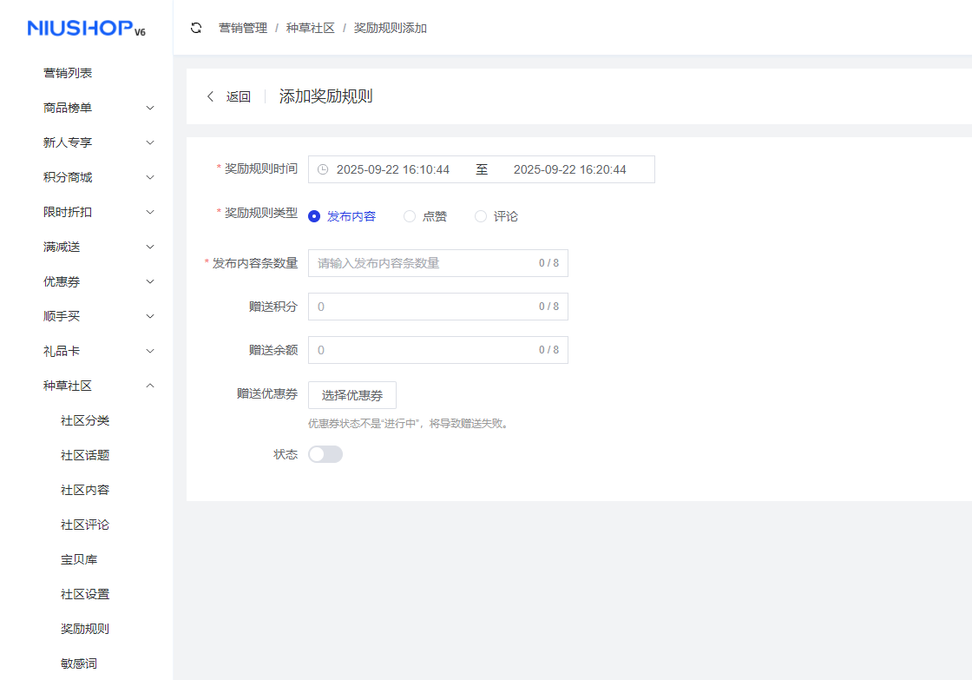Click the refresh icon in the breadcrumb bar
Viewport: 972px width, 680px height.
pyautogui.click(x=195, y=27)
